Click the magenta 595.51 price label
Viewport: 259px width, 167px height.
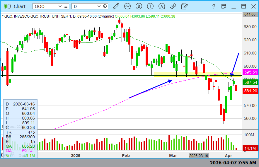point(251,72)
